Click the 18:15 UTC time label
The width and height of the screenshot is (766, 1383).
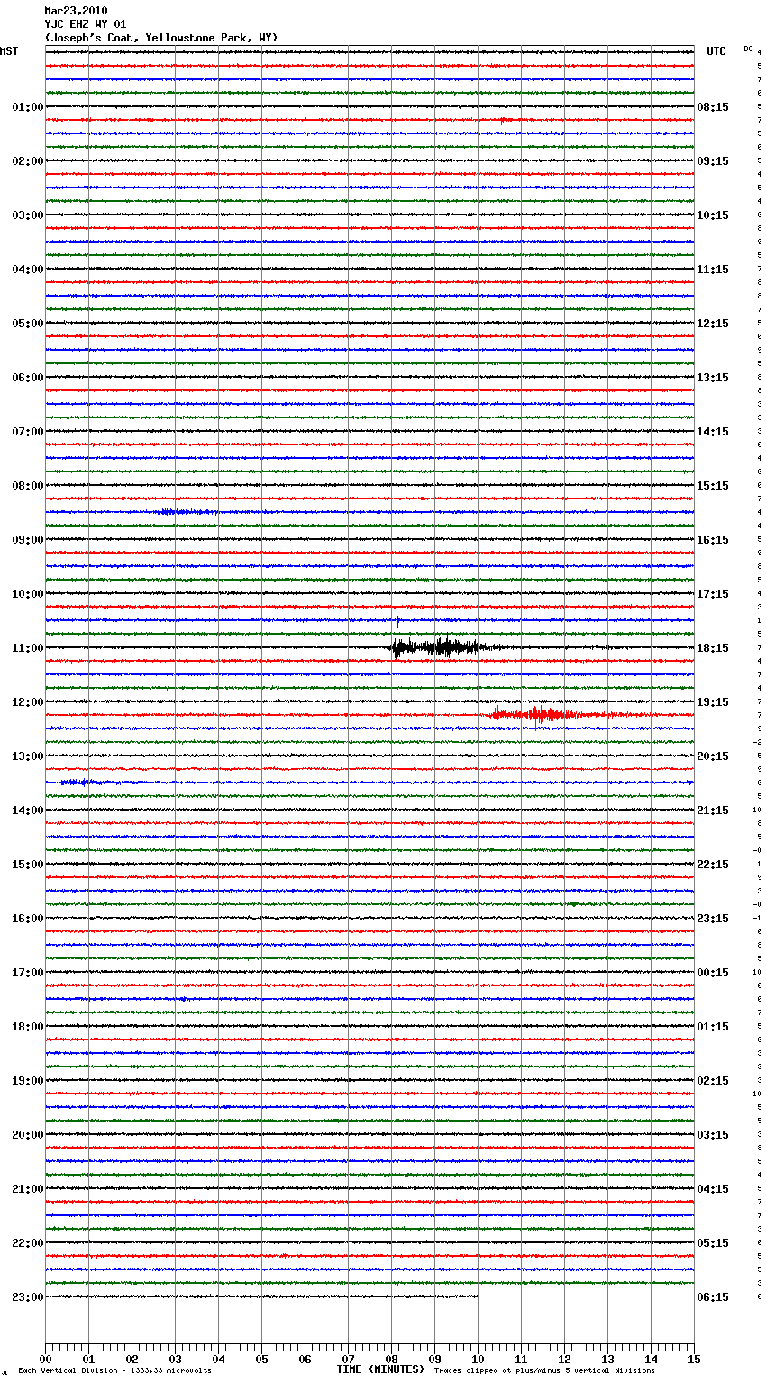[x=713, y=648]
